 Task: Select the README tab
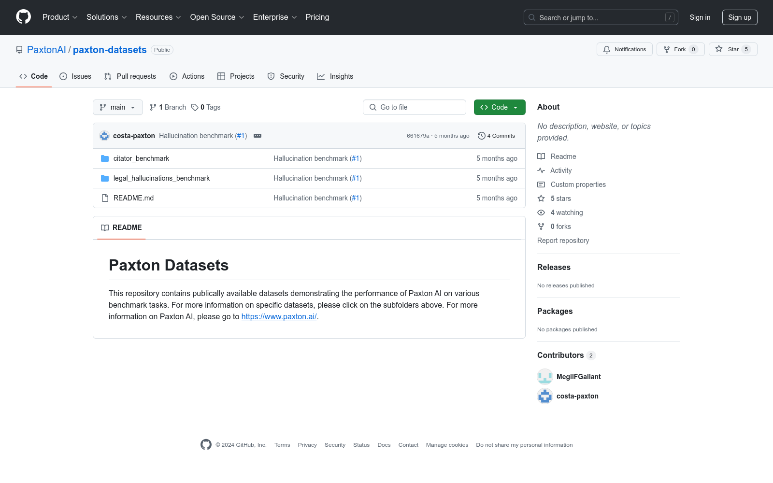click(121, 227)
